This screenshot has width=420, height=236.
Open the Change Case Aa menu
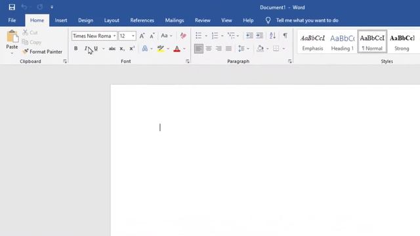tap(166, 36)
